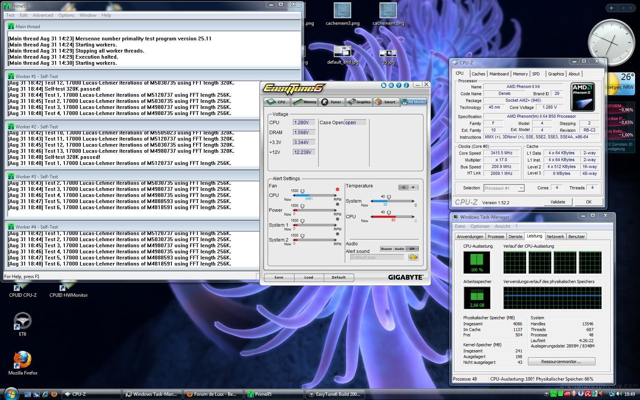Switch to the SPD tab in CPU-Z
Viewport: 640px width, 400px height.
tap(536, 74)
